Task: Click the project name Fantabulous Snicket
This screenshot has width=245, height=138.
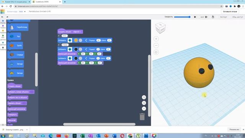Action: point(40,11)
